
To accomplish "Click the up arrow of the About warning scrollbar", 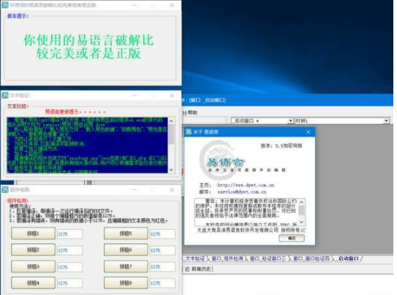I will (301, 202).
